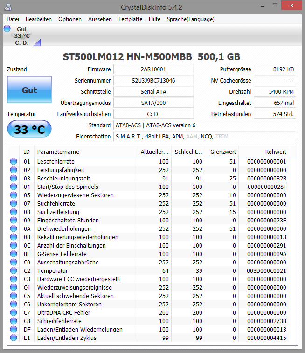Click the Laufwerksbuchstaben field showing C: D:
The width and height of the screenshot is (305, 353).
click(153, 114)
